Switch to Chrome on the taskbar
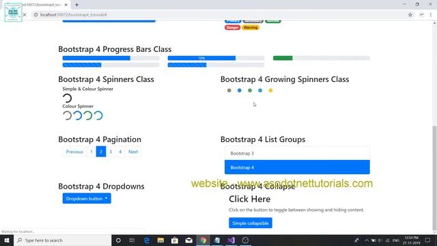Viewport: 437px width, 246px height. pos(203,240)
